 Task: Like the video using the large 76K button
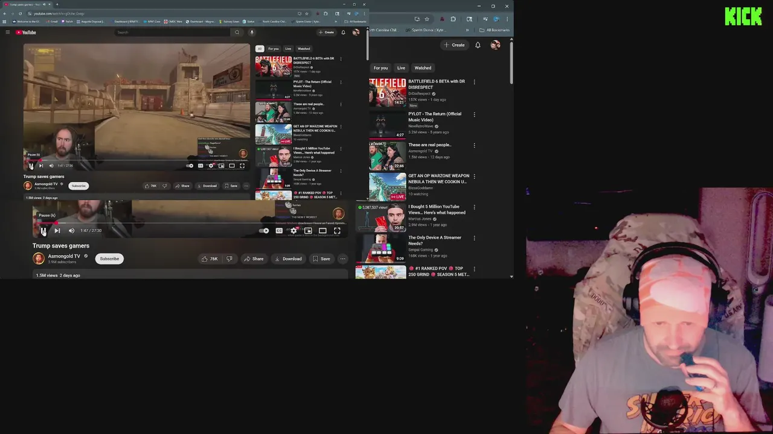(x=210, y=259)
